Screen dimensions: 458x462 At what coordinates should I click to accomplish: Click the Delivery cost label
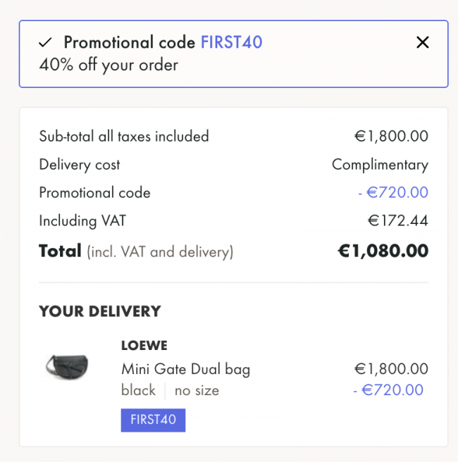click(x=80, y=165)
